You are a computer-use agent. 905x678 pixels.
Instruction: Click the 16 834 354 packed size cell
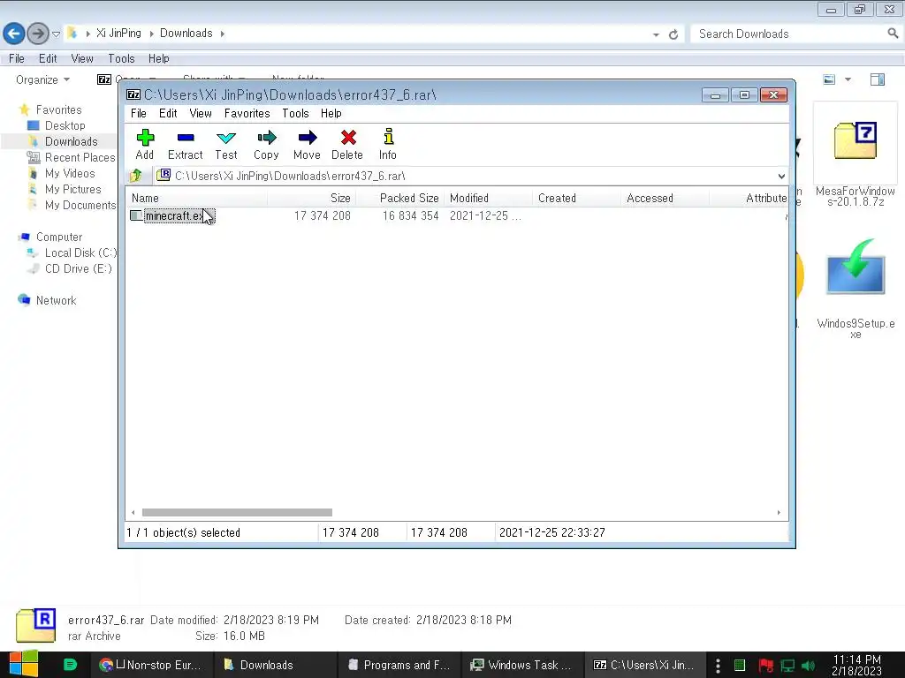[x=410, y=215]
